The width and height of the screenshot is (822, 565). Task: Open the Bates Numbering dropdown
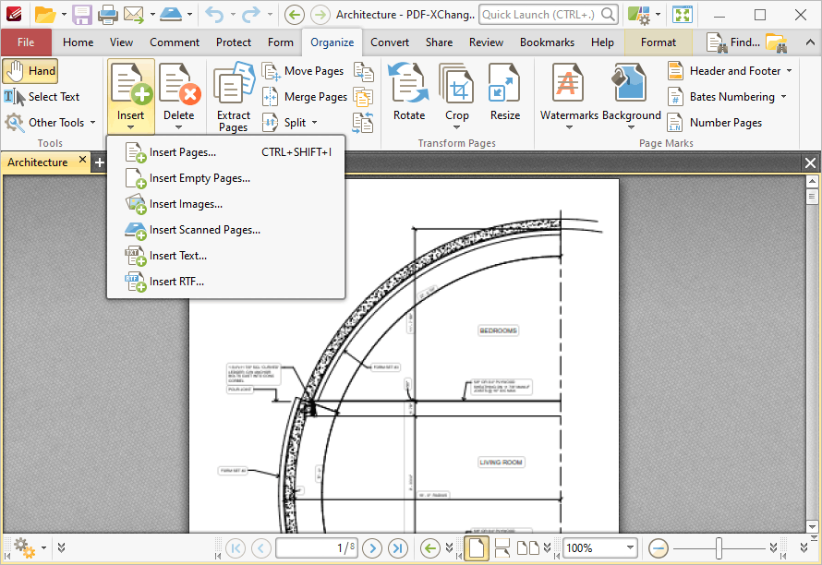click(x=784, y=97)
